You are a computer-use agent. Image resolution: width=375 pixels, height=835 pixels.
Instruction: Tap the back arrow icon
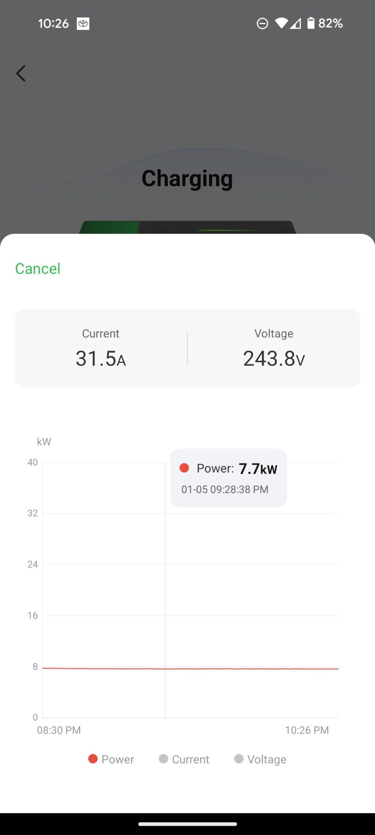pos(21,74)
